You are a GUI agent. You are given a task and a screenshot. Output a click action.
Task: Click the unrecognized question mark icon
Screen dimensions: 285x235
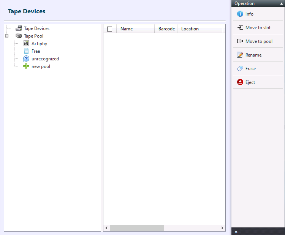(x=26, y=59)
